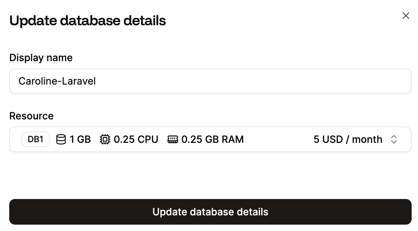418x231 pixels.
Task: Select the processor icon in the Resource section
Action: coord(105,139)
